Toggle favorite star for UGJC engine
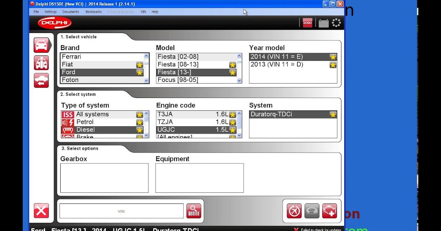Image resolution: width=441 pixels, height=231 pixels. coord(233,130)
